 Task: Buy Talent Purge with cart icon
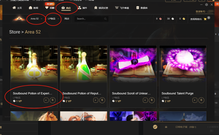click(x=201, y=100)
